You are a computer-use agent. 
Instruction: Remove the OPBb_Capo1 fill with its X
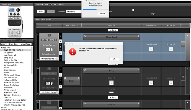pos(138,36)
